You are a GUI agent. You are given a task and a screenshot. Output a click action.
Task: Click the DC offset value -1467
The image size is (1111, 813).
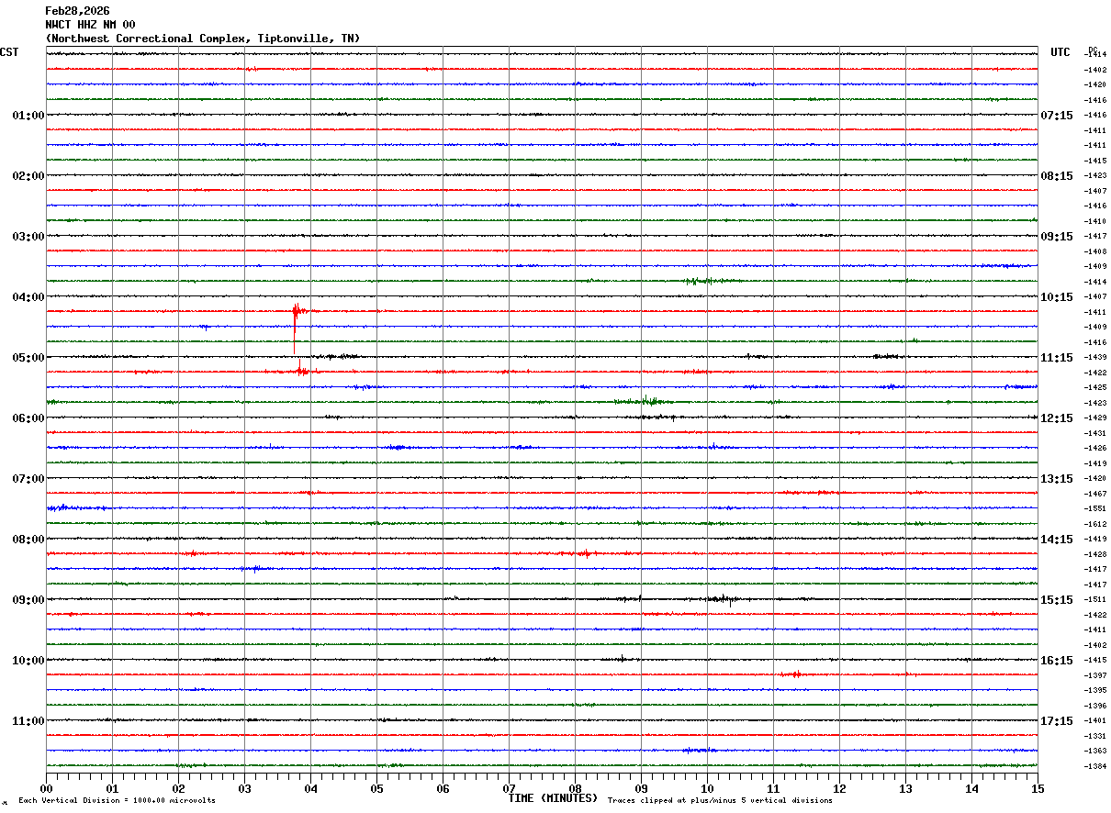[1094, 494]
